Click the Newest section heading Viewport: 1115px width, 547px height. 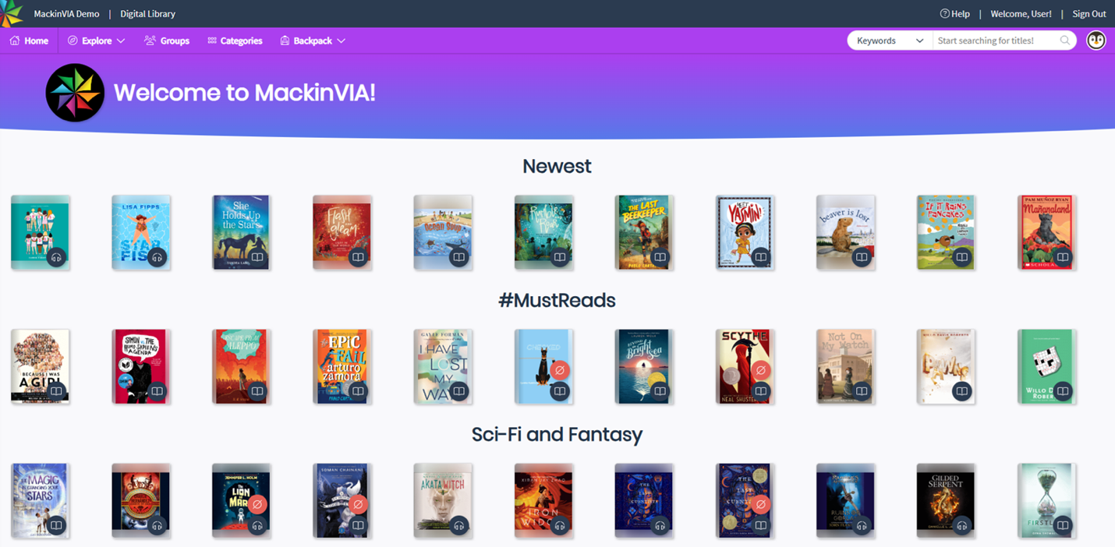tap(557, 166)
